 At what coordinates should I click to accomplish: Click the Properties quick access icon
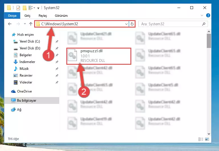point(18,8)
